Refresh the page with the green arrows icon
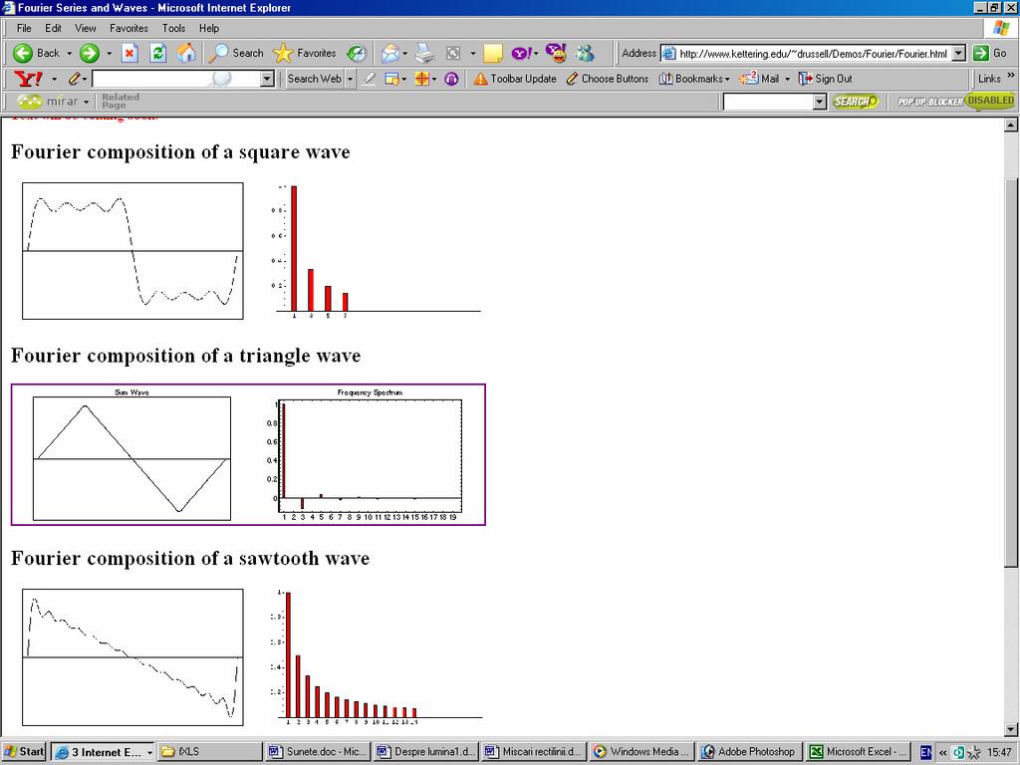This screenshot has width=1020, height=765. [x=157, y=54]
